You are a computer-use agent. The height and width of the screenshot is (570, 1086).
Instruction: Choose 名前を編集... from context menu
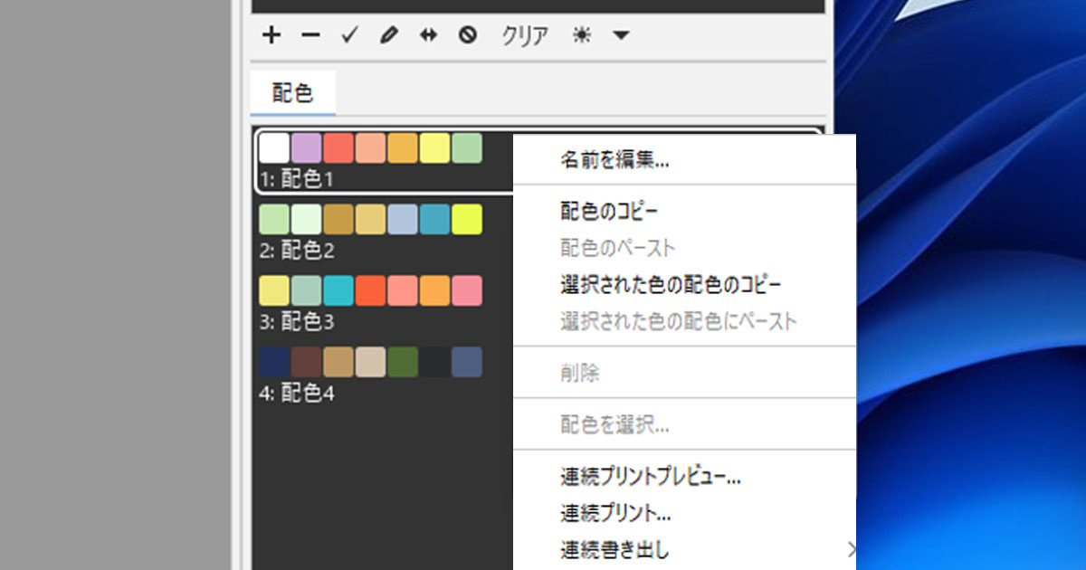[x=614, y=161]
